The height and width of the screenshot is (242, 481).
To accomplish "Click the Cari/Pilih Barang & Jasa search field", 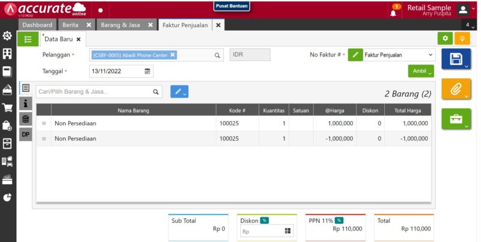I will click(93, 92).
